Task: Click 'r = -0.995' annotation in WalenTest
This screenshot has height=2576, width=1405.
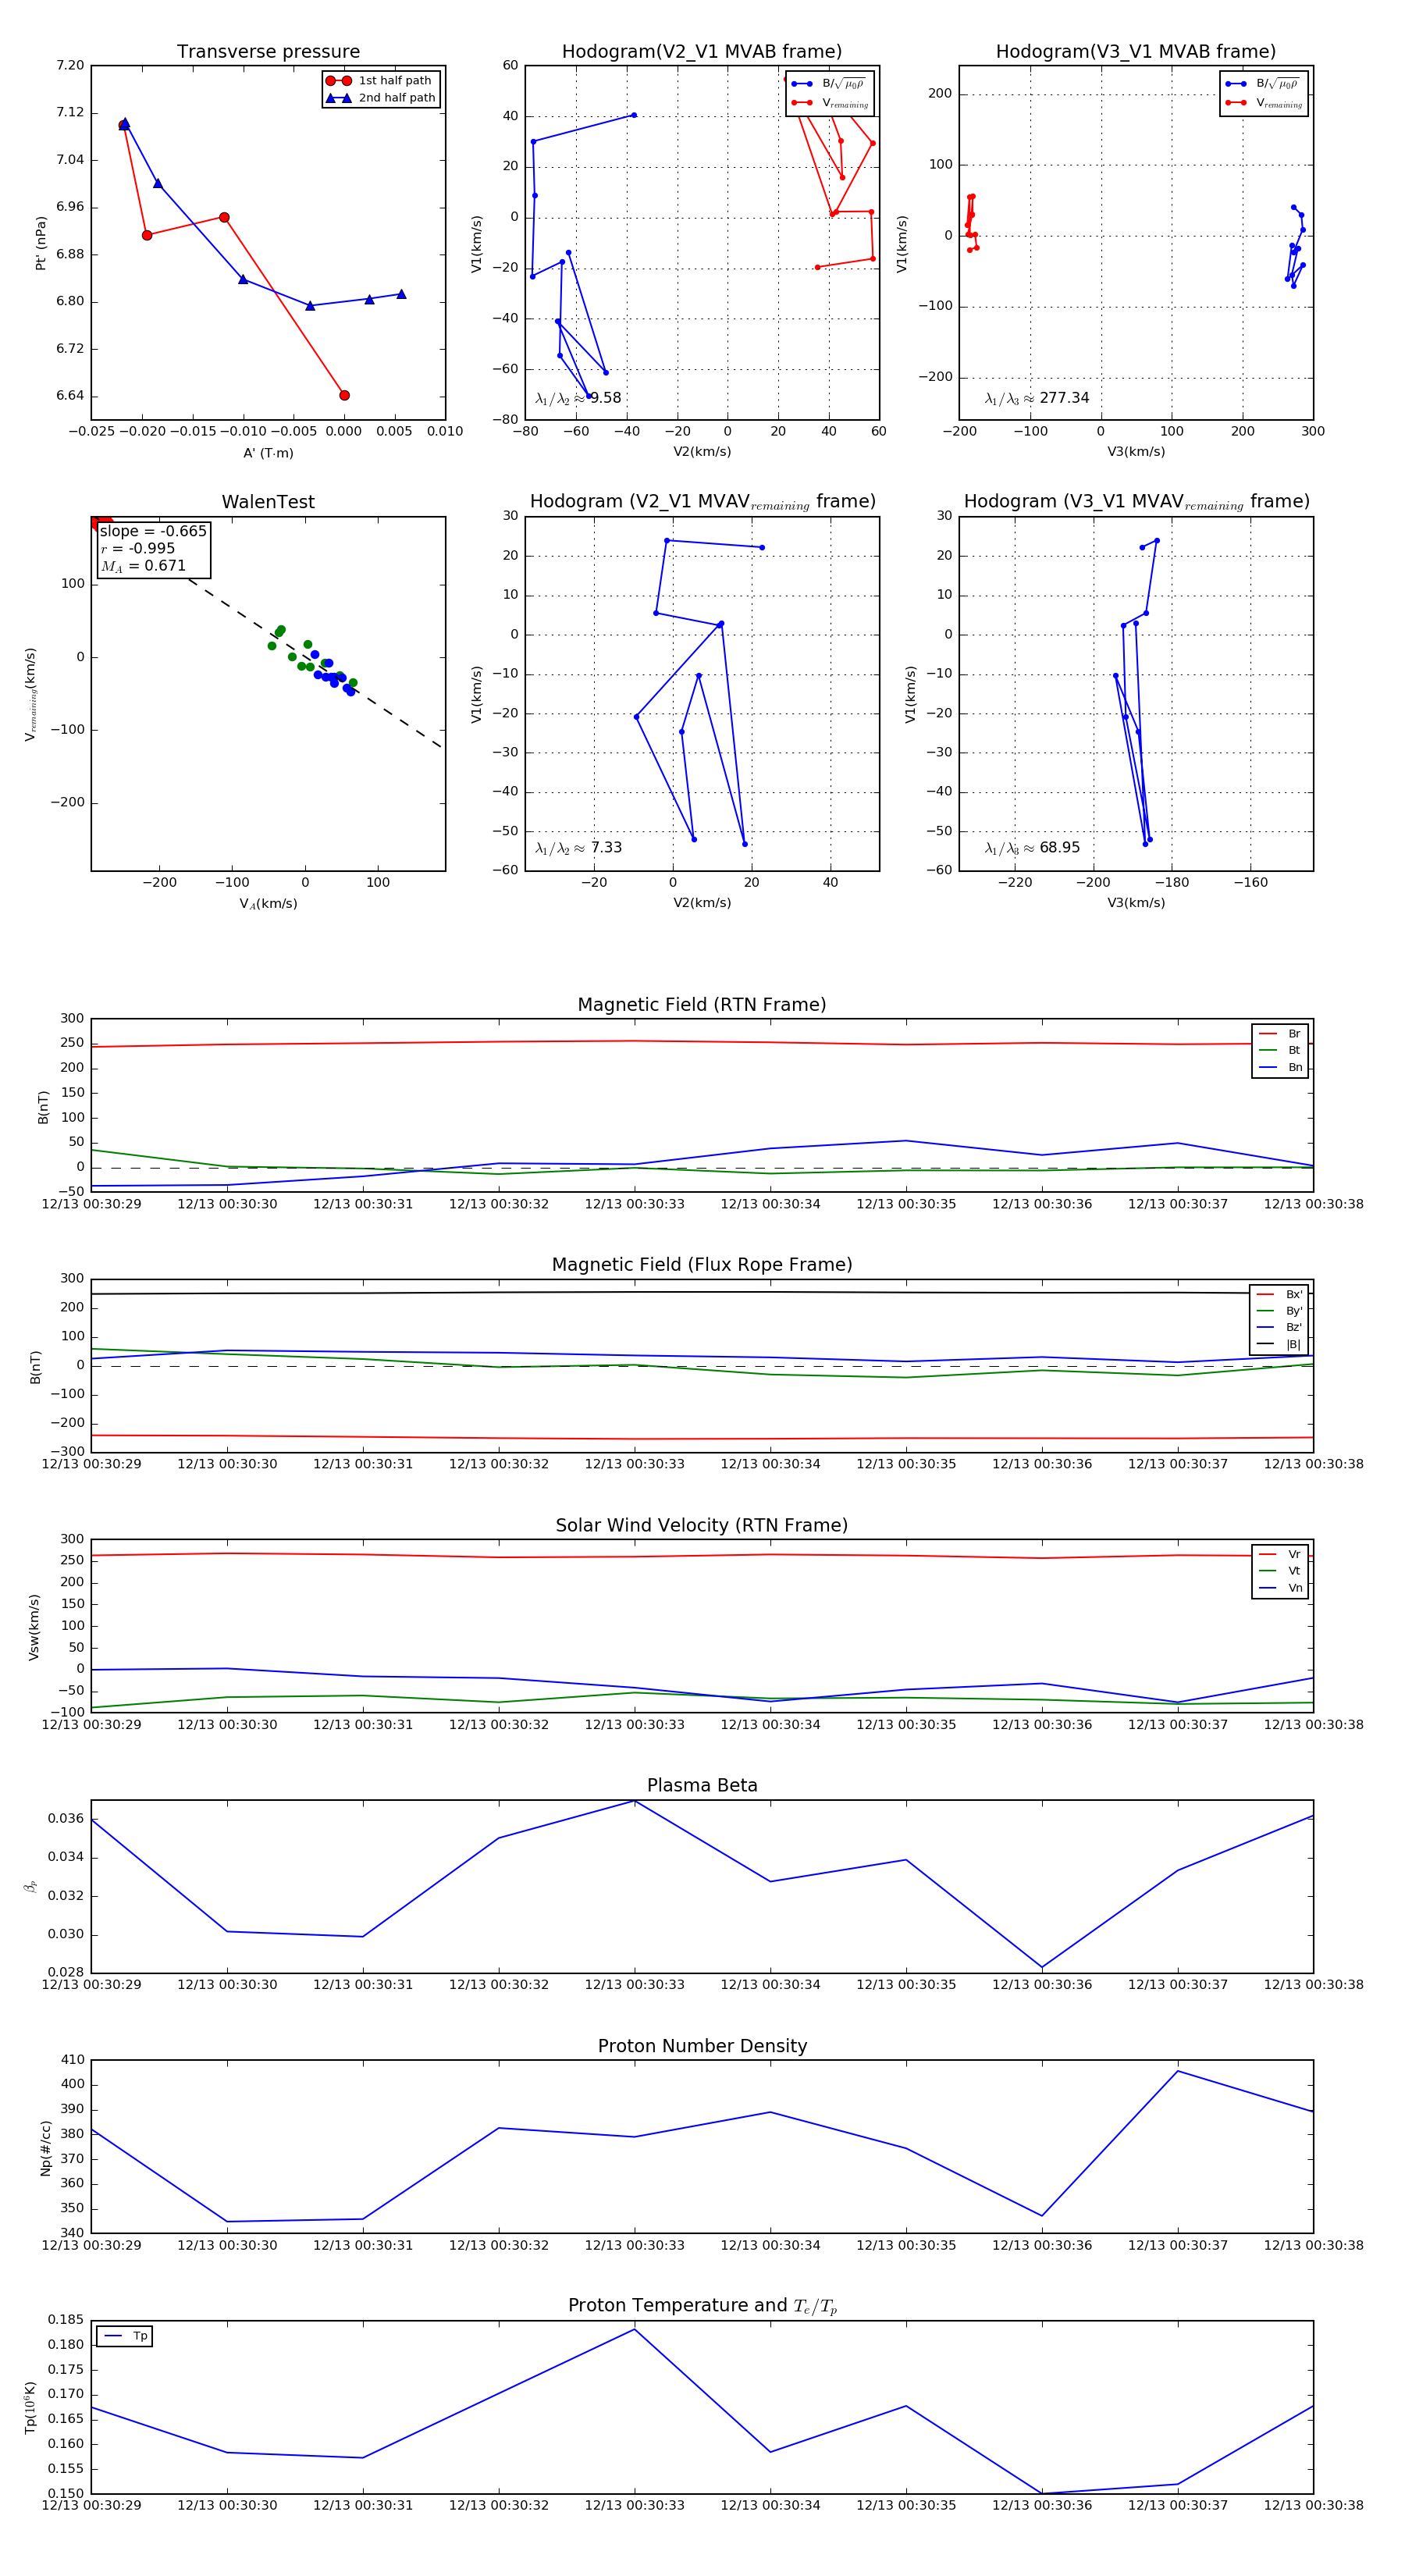Action: pyautogui.click(x=138, y=549)
